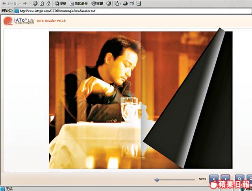Click the page navigation slider handle
The image size is (252, 191).
[157, 180]
